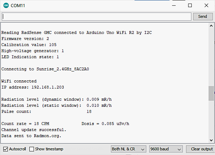Image resolution: width=215 pixels, height=155 pixels.
Task: Click the Arduino logo in the title bar
Action: 6,6
